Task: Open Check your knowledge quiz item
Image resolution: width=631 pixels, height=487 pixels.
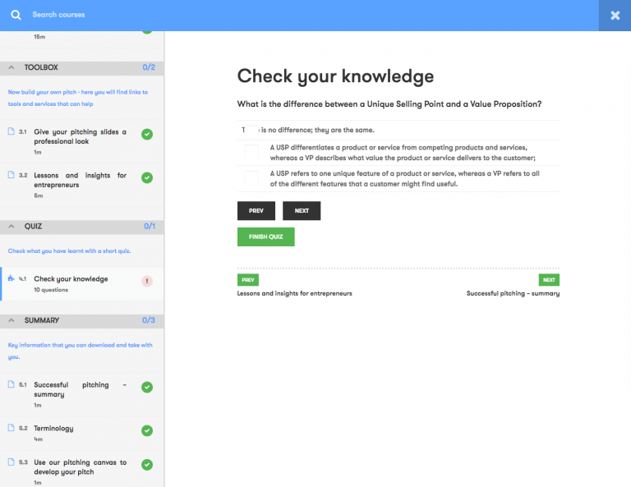Action: (71, 278)
